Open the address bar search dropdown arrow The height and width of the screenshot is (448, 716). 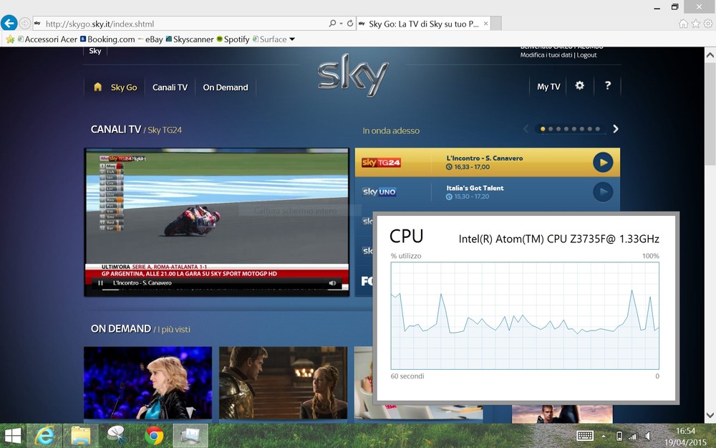341,24
